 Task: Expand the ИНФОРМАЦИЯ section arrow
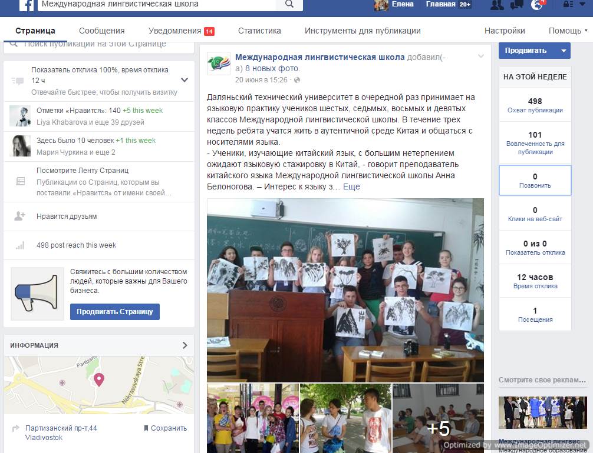pos(185,345)
